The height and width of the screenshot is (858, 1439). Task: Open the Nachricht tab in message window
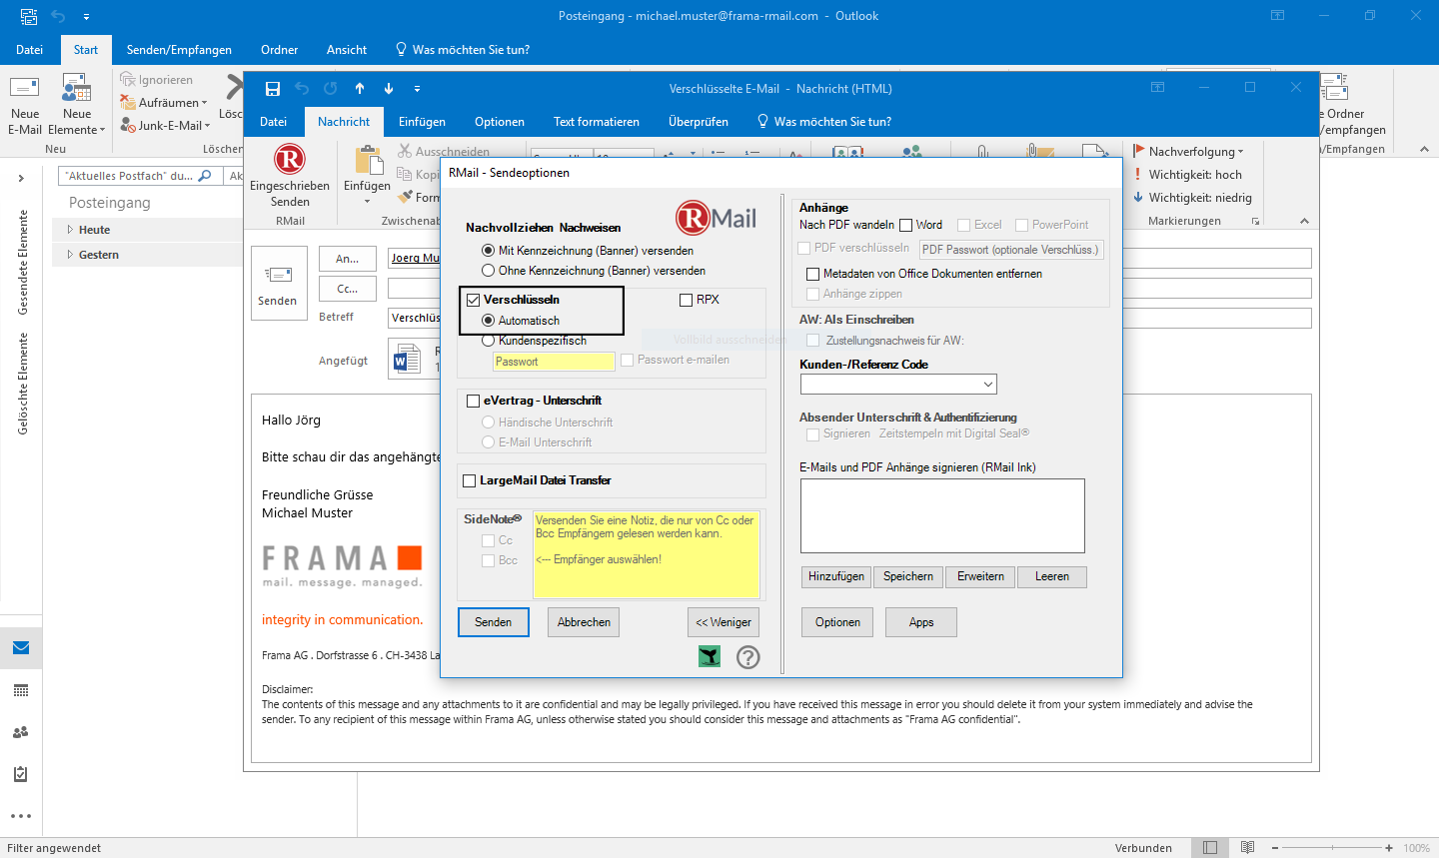click(x=344, y=122)
